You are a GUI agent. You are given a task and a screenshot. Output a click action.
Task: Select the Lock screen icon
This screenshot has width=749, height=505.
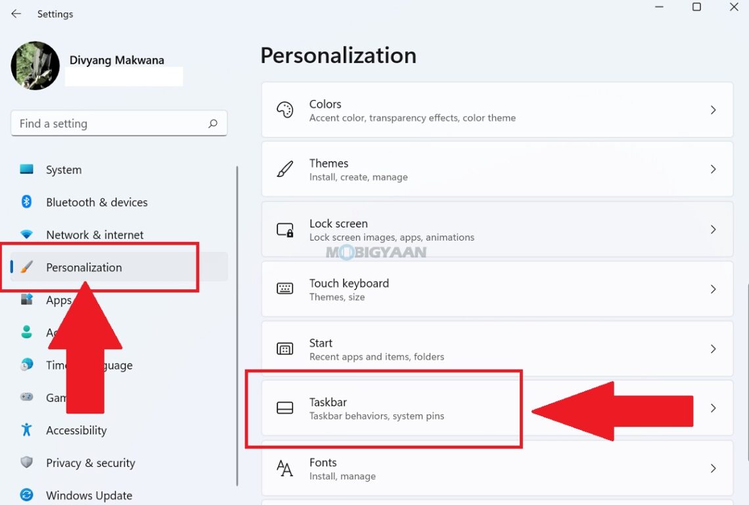[x=284, y=229]
